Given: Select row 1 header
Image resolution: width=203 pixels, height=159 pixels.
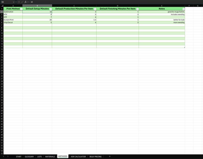Looking at the screenshot, I should coord(2,9).
